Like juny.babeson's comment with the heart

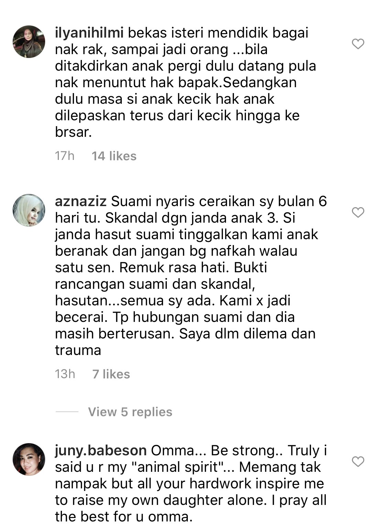coord(358,461)
